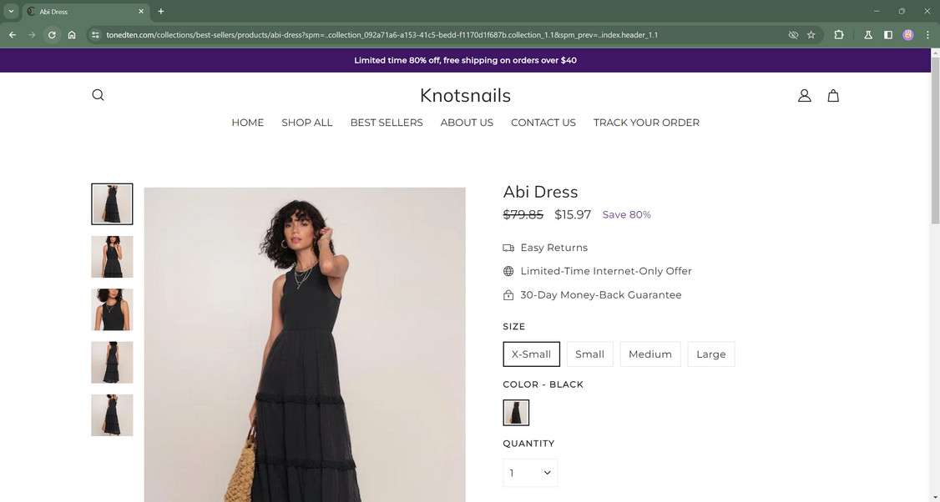Open the BEST SELLERS menu item
The height and width of the screenshot is (502, 940).
click(386, 122)
